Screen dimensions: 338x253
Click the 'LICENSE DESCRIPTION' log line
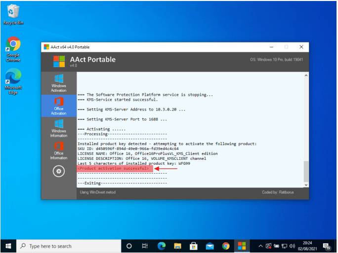click(142, 158)
